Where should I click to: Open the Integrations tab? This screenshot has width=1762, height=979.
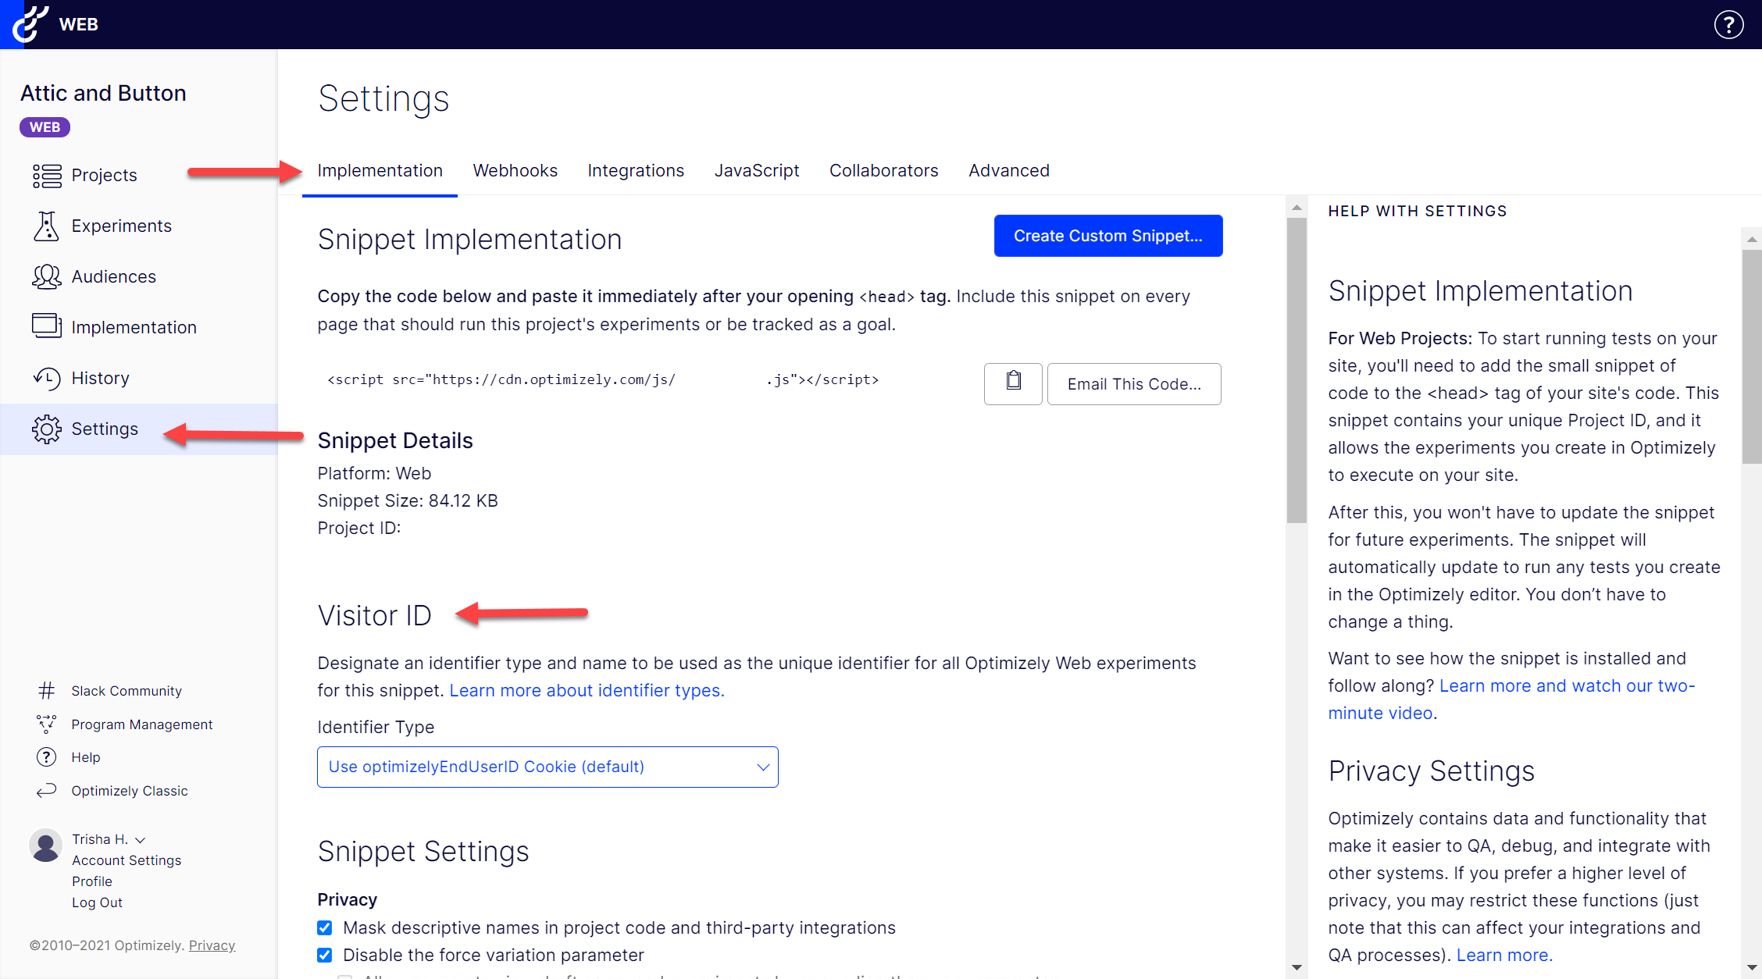(636, 171)
